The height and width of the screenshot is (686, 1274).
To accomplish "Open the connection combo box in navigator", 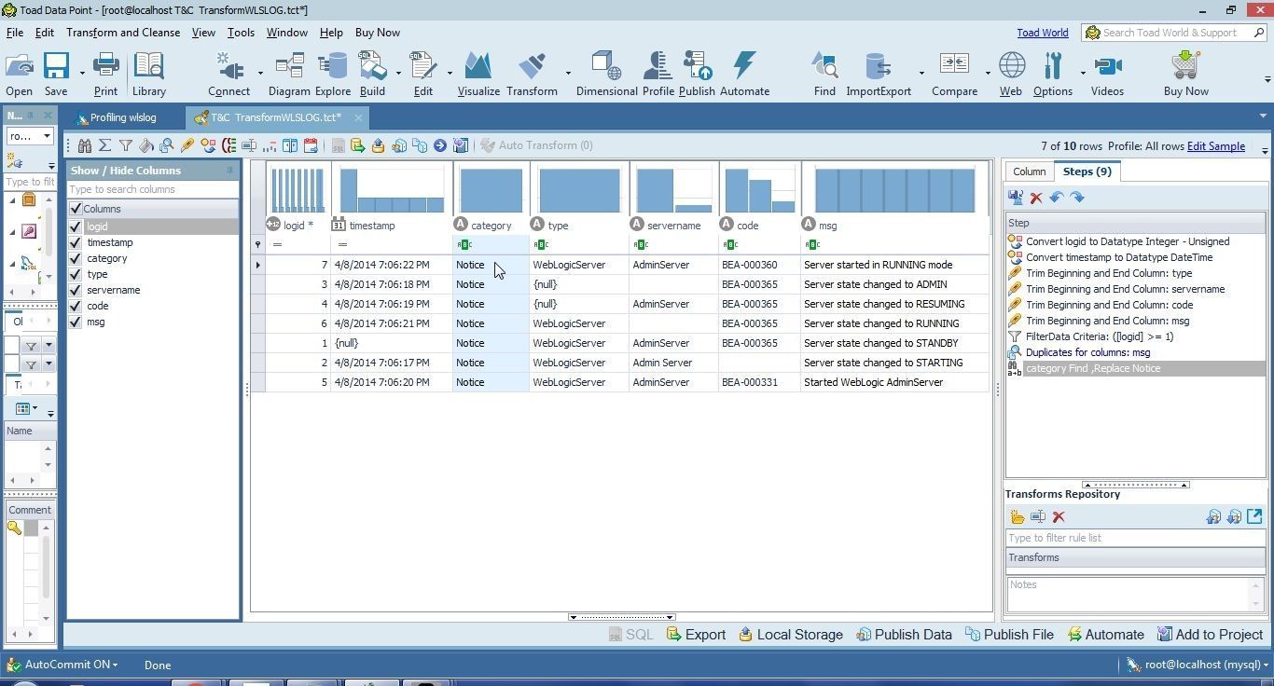I will click(30, 136).
